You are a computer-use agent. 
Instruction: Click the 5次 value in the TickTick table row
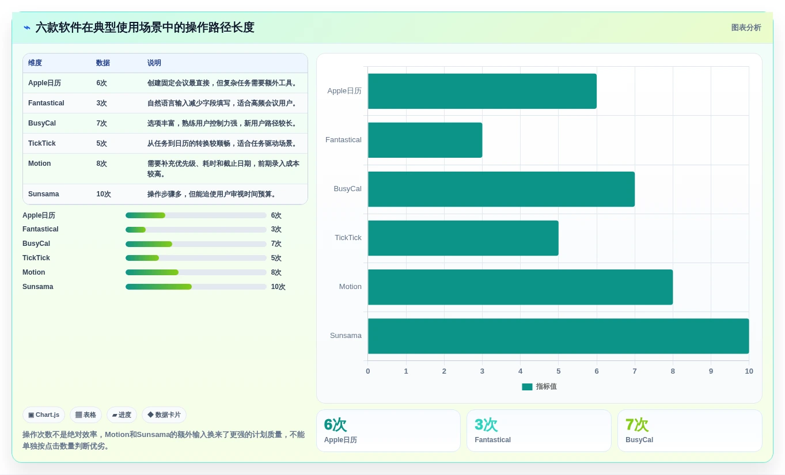pyautogui.click(x=102, y=143)
